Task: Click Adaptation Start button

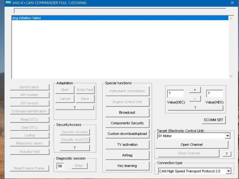Action: click(x=65, y=90)
